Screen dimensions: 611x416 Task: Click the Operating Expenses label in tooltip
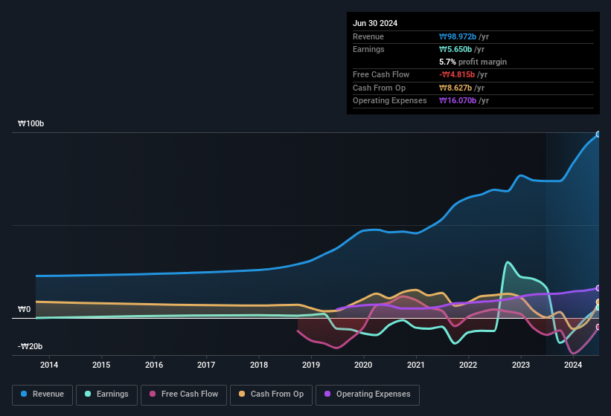390,100
